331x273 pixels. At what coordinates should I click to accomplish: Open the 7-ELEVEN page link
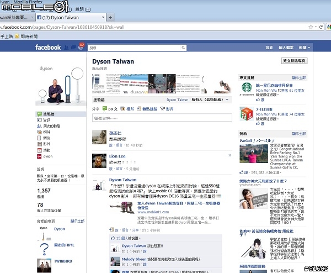(x=264, y=109)
